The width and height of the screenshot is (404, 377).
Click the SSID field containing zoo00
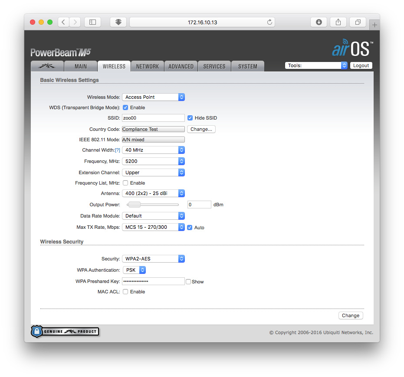pos(153,118)
